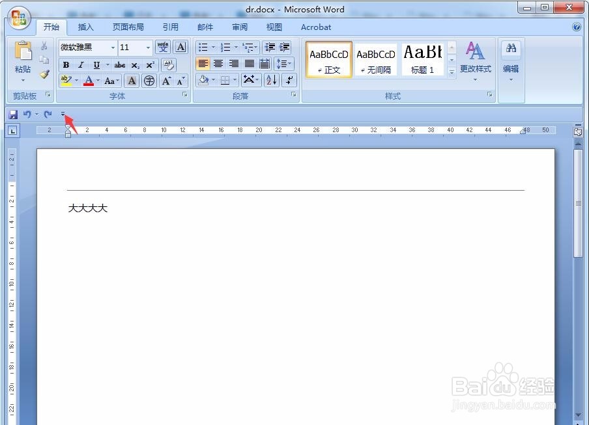Image resolution: width=589 pixels, height=425 pixels.
Task: Open the Acrobat tab
Action: click(316, 27)
